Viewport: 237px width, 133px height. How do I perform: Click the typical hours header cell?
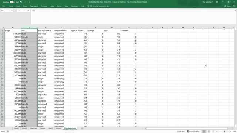point(79,31)
